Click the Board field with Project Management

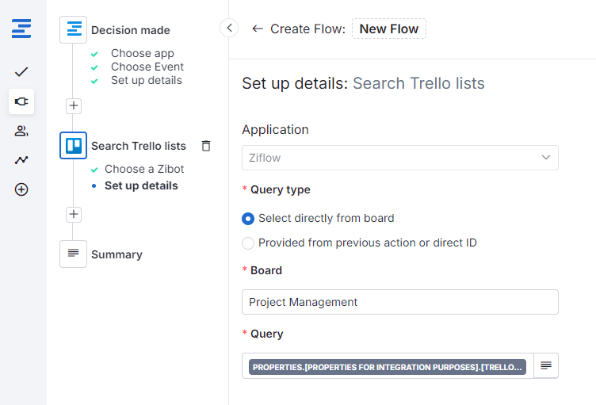coord(399,302)
